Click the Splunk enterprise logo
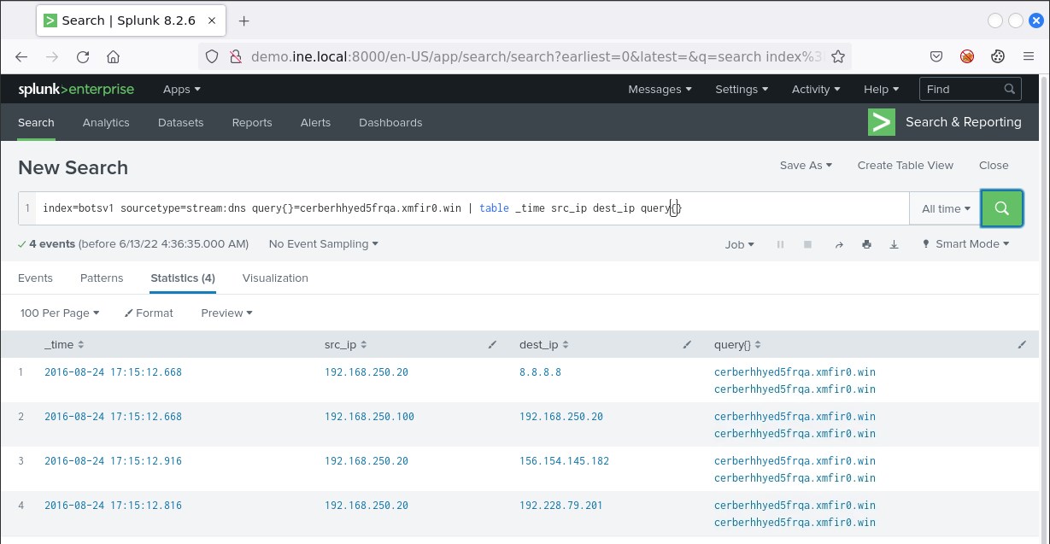Viewport: 1050px width, 544px height. coord(77,90)
